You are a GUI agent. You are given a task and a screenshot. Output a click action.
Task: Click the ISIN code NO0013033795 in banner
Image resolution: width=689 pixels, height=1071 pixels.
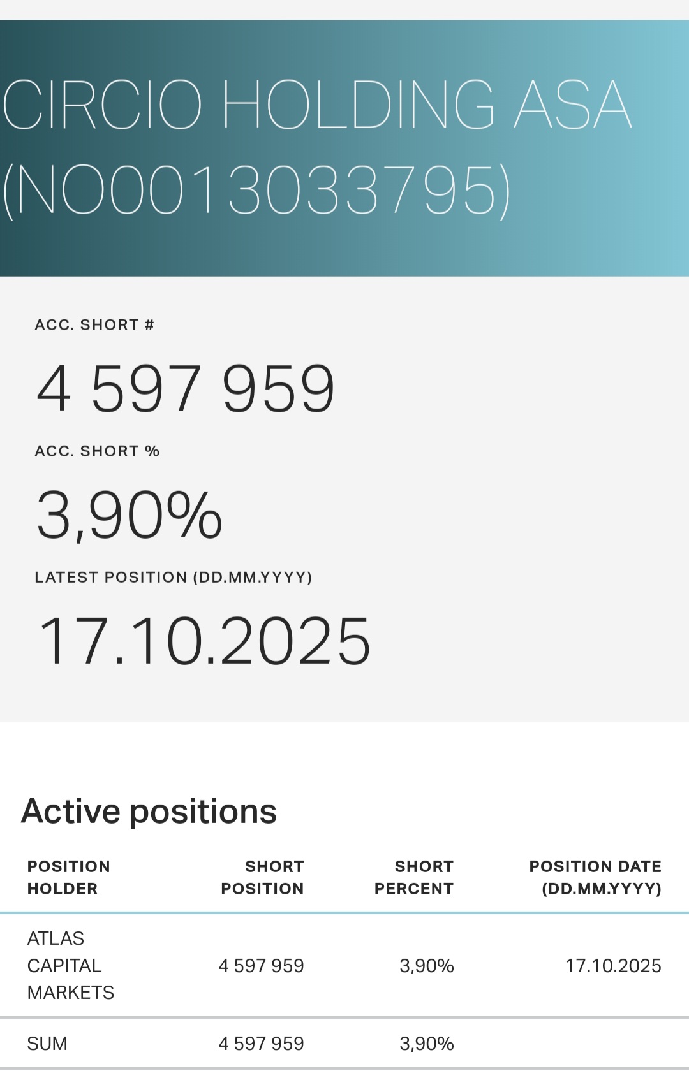click(x=256, y=191)
